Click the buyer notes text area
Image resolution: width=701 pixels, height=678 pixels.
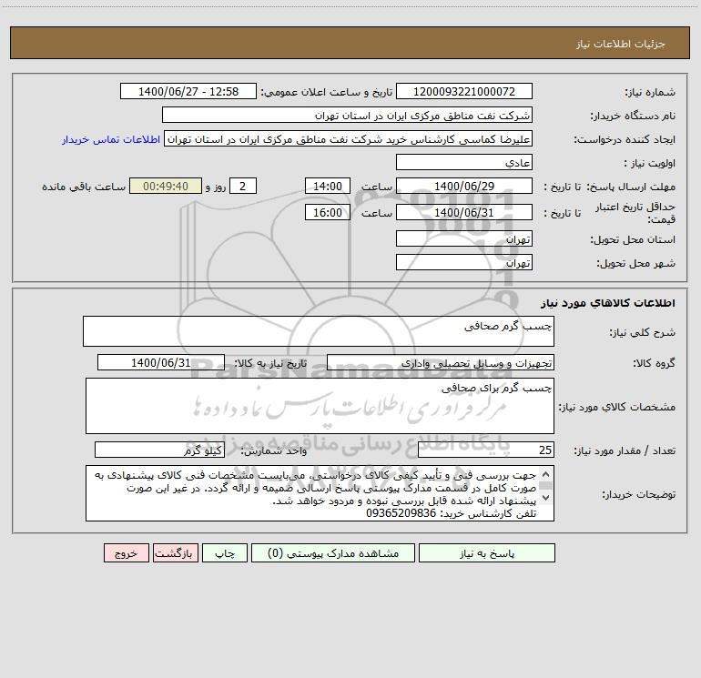(320, 493)
